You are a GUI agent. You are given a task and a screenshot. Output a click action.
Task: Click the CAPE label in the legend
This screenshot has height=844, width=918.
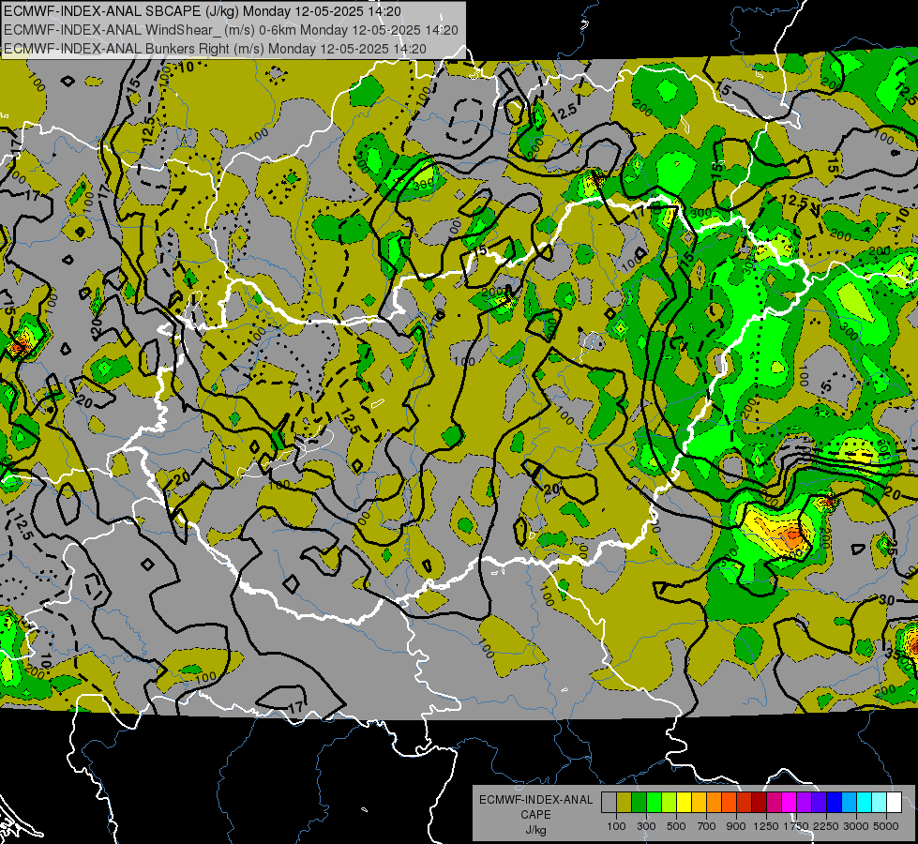[x=535, y=815]
